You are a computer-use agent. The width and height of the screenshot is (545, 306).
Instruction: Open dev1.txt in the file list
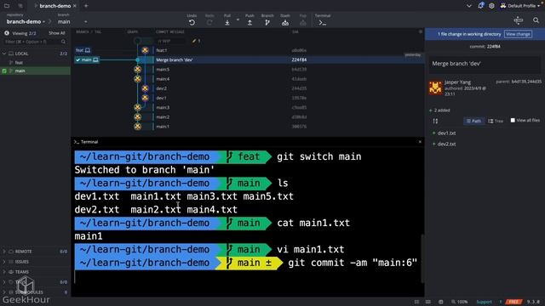446,133
